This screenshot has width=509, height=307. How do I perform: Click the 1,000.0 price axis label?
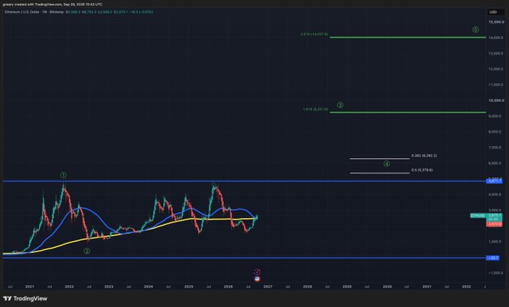point(496,242)
